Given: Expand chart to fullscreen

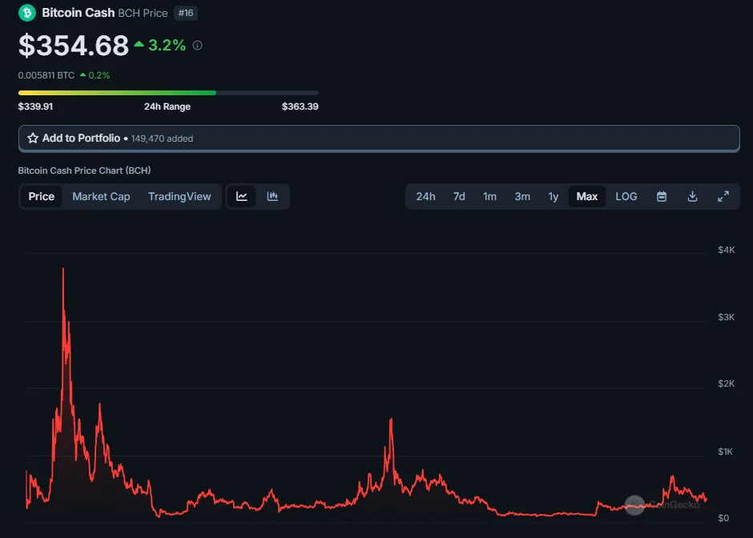Looking at the screenshot, I should [723, 196].
